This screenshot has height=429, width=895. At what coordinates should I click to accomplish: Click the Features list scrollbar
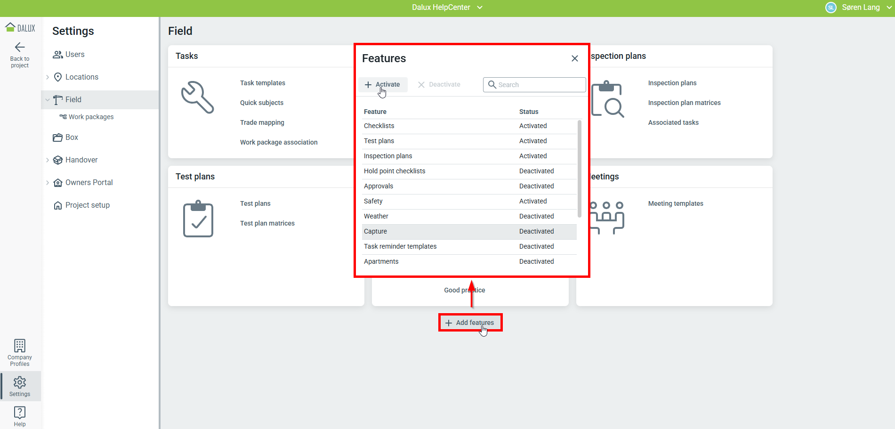point(580,169)
